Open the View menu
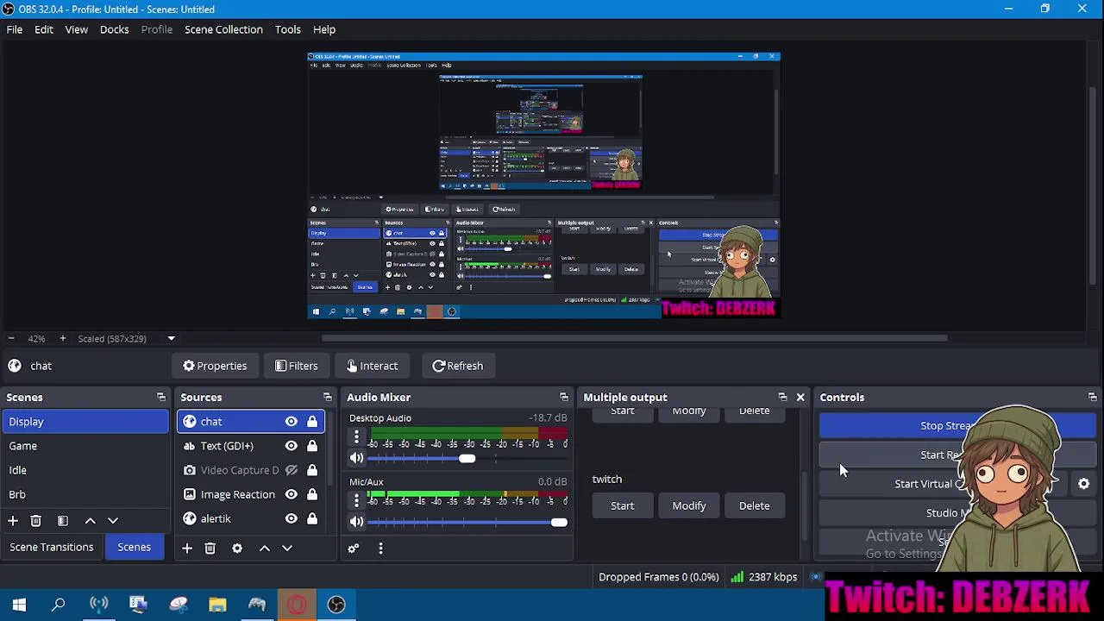Screen dimensions: 1104x621 [x=77, y=29]
